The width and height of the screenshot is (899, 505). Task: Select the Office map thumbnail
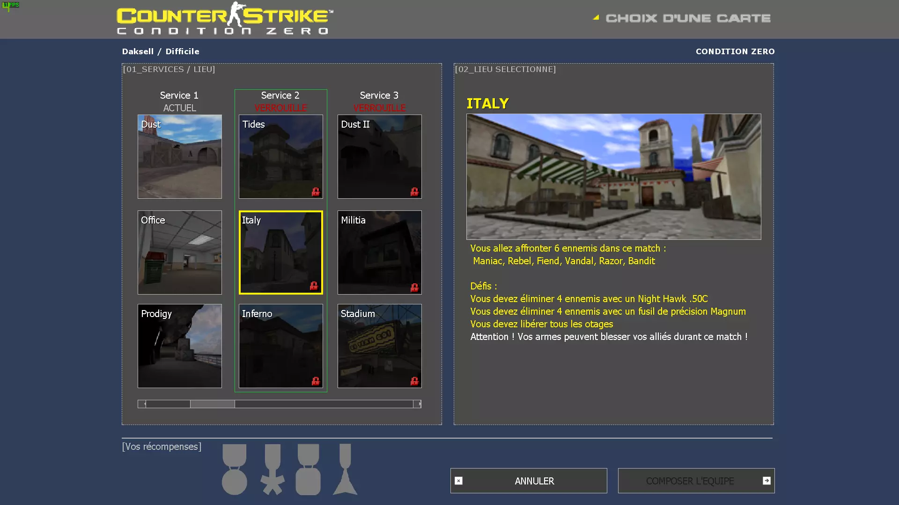tap(180, 252)
